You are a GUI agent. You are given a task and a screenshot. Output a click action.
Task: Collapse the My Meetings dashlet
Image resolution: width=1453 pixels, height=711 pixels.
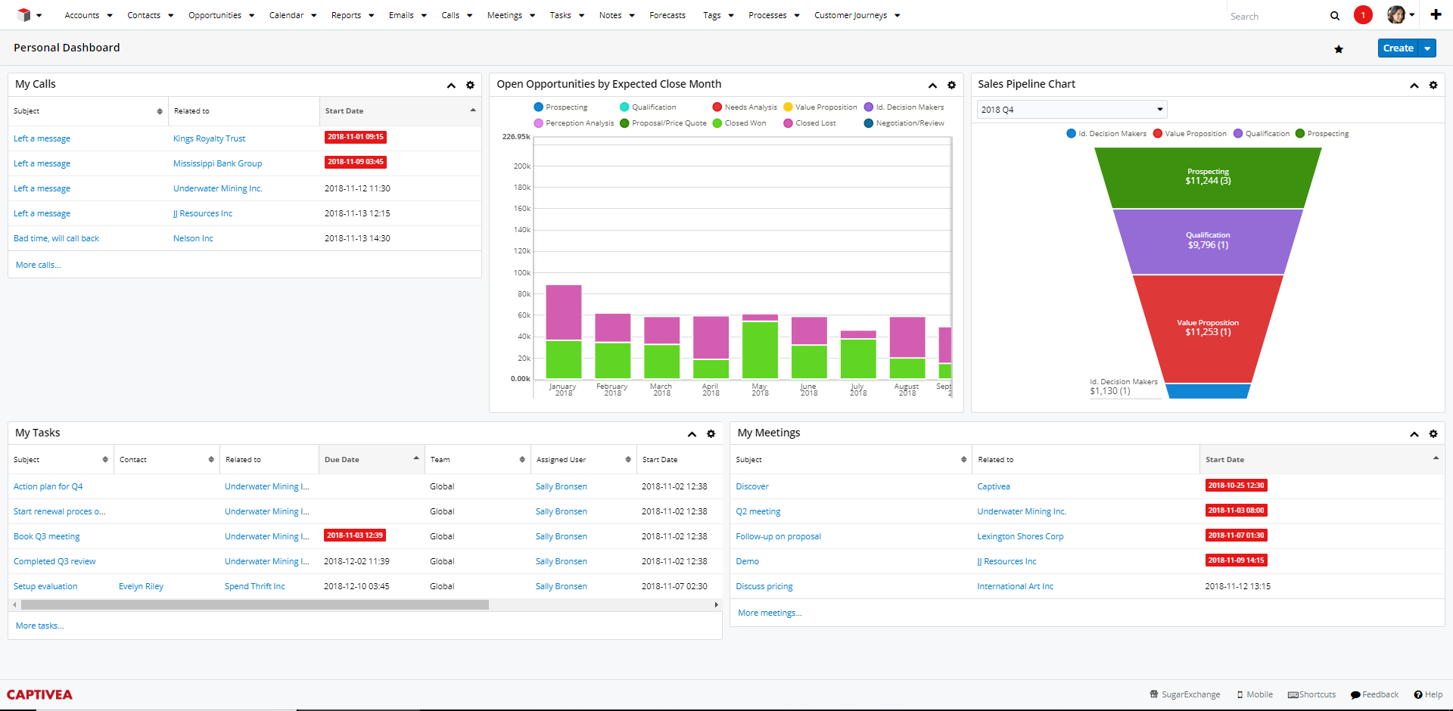click(x=1414, y=434)
